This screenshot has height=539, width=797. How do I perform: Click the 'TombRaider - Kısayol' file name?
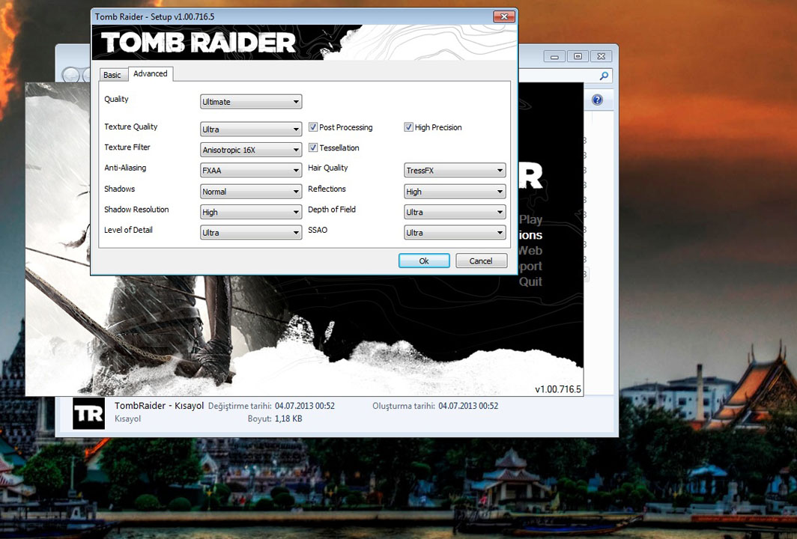159,406
